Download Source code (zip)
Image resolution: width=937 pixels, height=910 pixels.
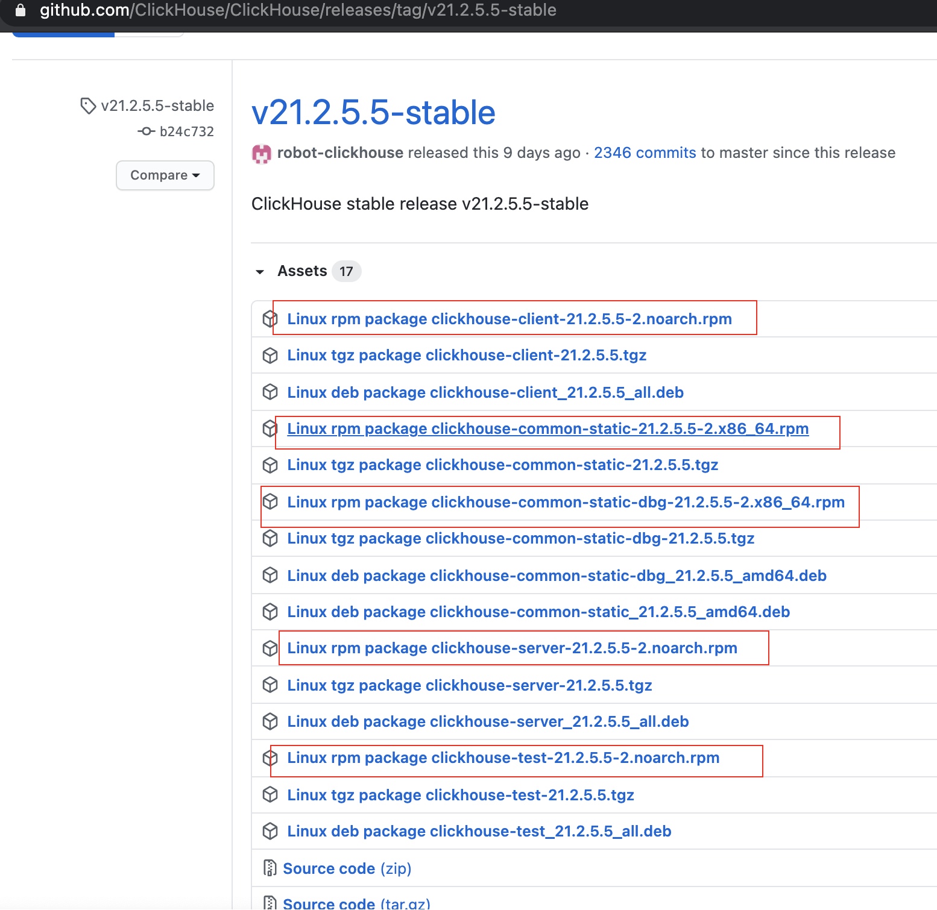pos(347,868)
